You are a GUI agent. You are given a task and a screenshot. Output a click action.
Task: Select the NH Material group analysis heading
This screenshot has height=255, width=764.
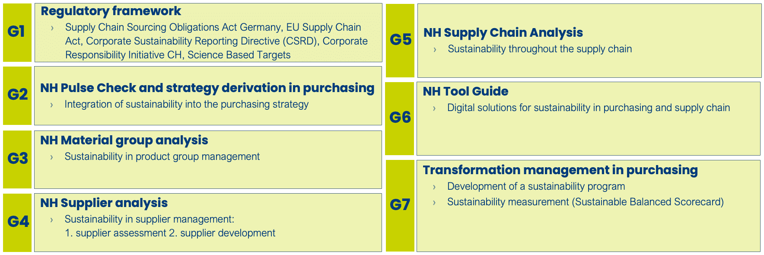[124, 140]
